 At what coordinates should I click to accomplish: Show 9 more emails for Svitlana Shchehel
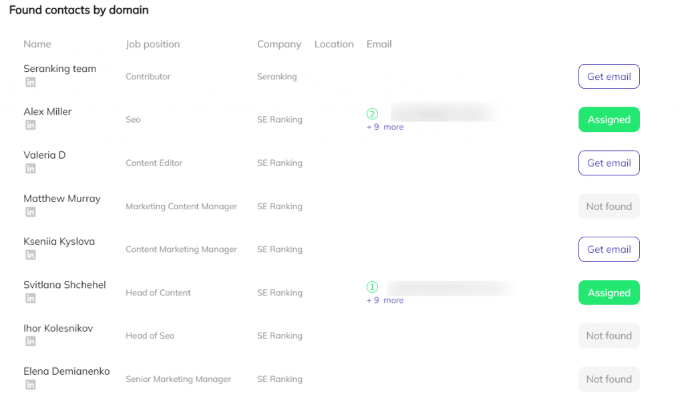click(385, 301)
